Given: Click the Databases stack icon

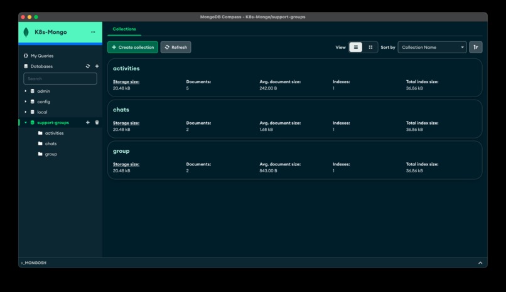Looking at the screenshot, I should pyautogui.click(x=26, y=66).
